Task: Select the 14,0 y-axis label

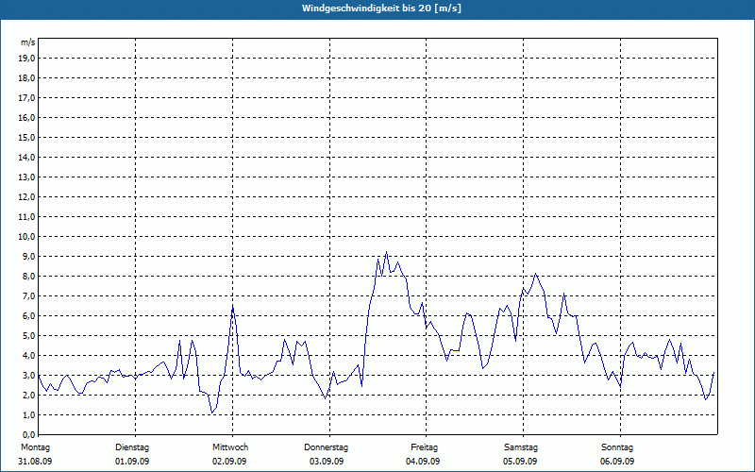Action: (x=25, y=158)
